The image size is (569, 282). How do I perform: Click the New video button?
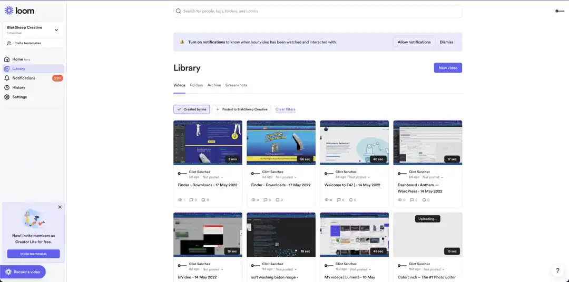pyautogui.click(x=448, y=68)
